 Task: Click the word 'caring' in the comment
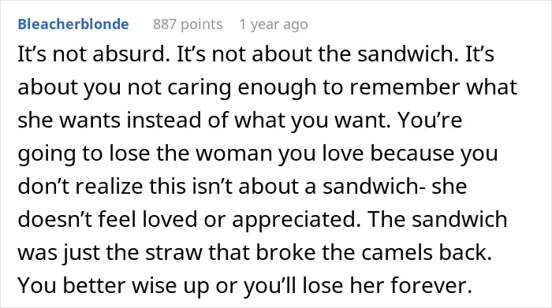(x=199, y=88)
